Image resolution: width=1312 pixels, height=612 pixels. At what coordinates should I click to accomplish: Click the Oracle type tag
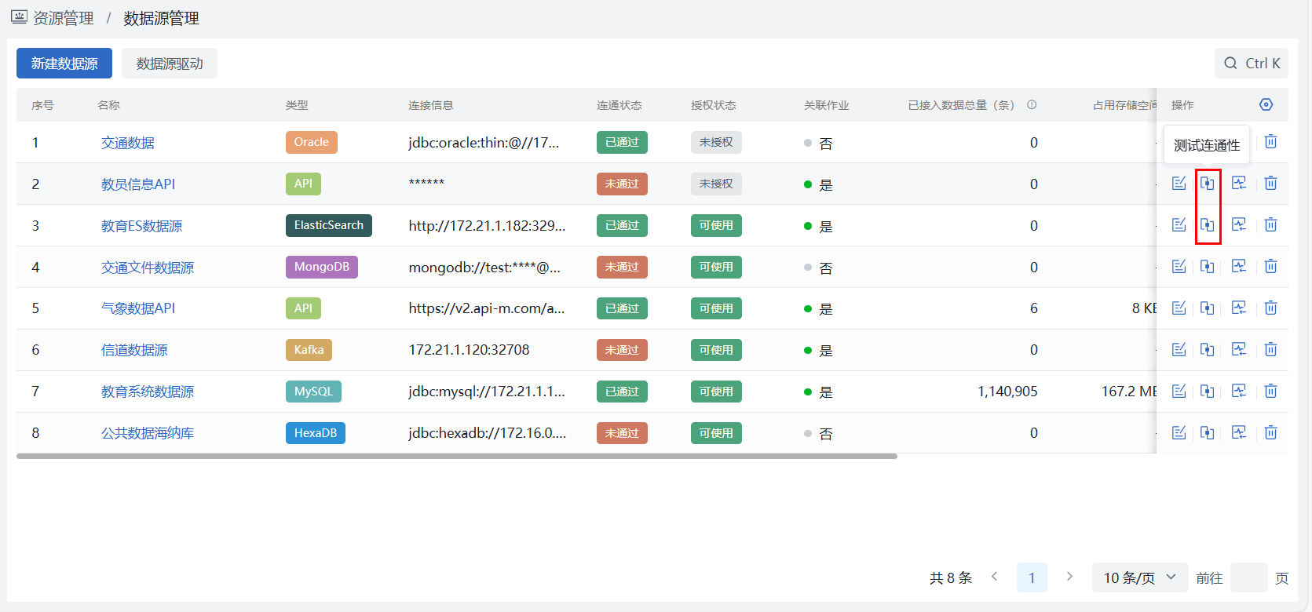pos(312,142)
